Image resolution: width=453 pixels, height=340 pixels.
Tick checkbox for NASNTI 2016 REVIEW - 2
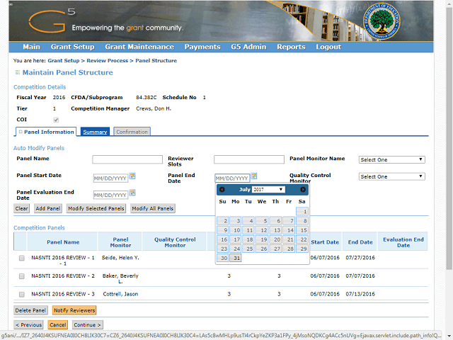click(22, 276)
